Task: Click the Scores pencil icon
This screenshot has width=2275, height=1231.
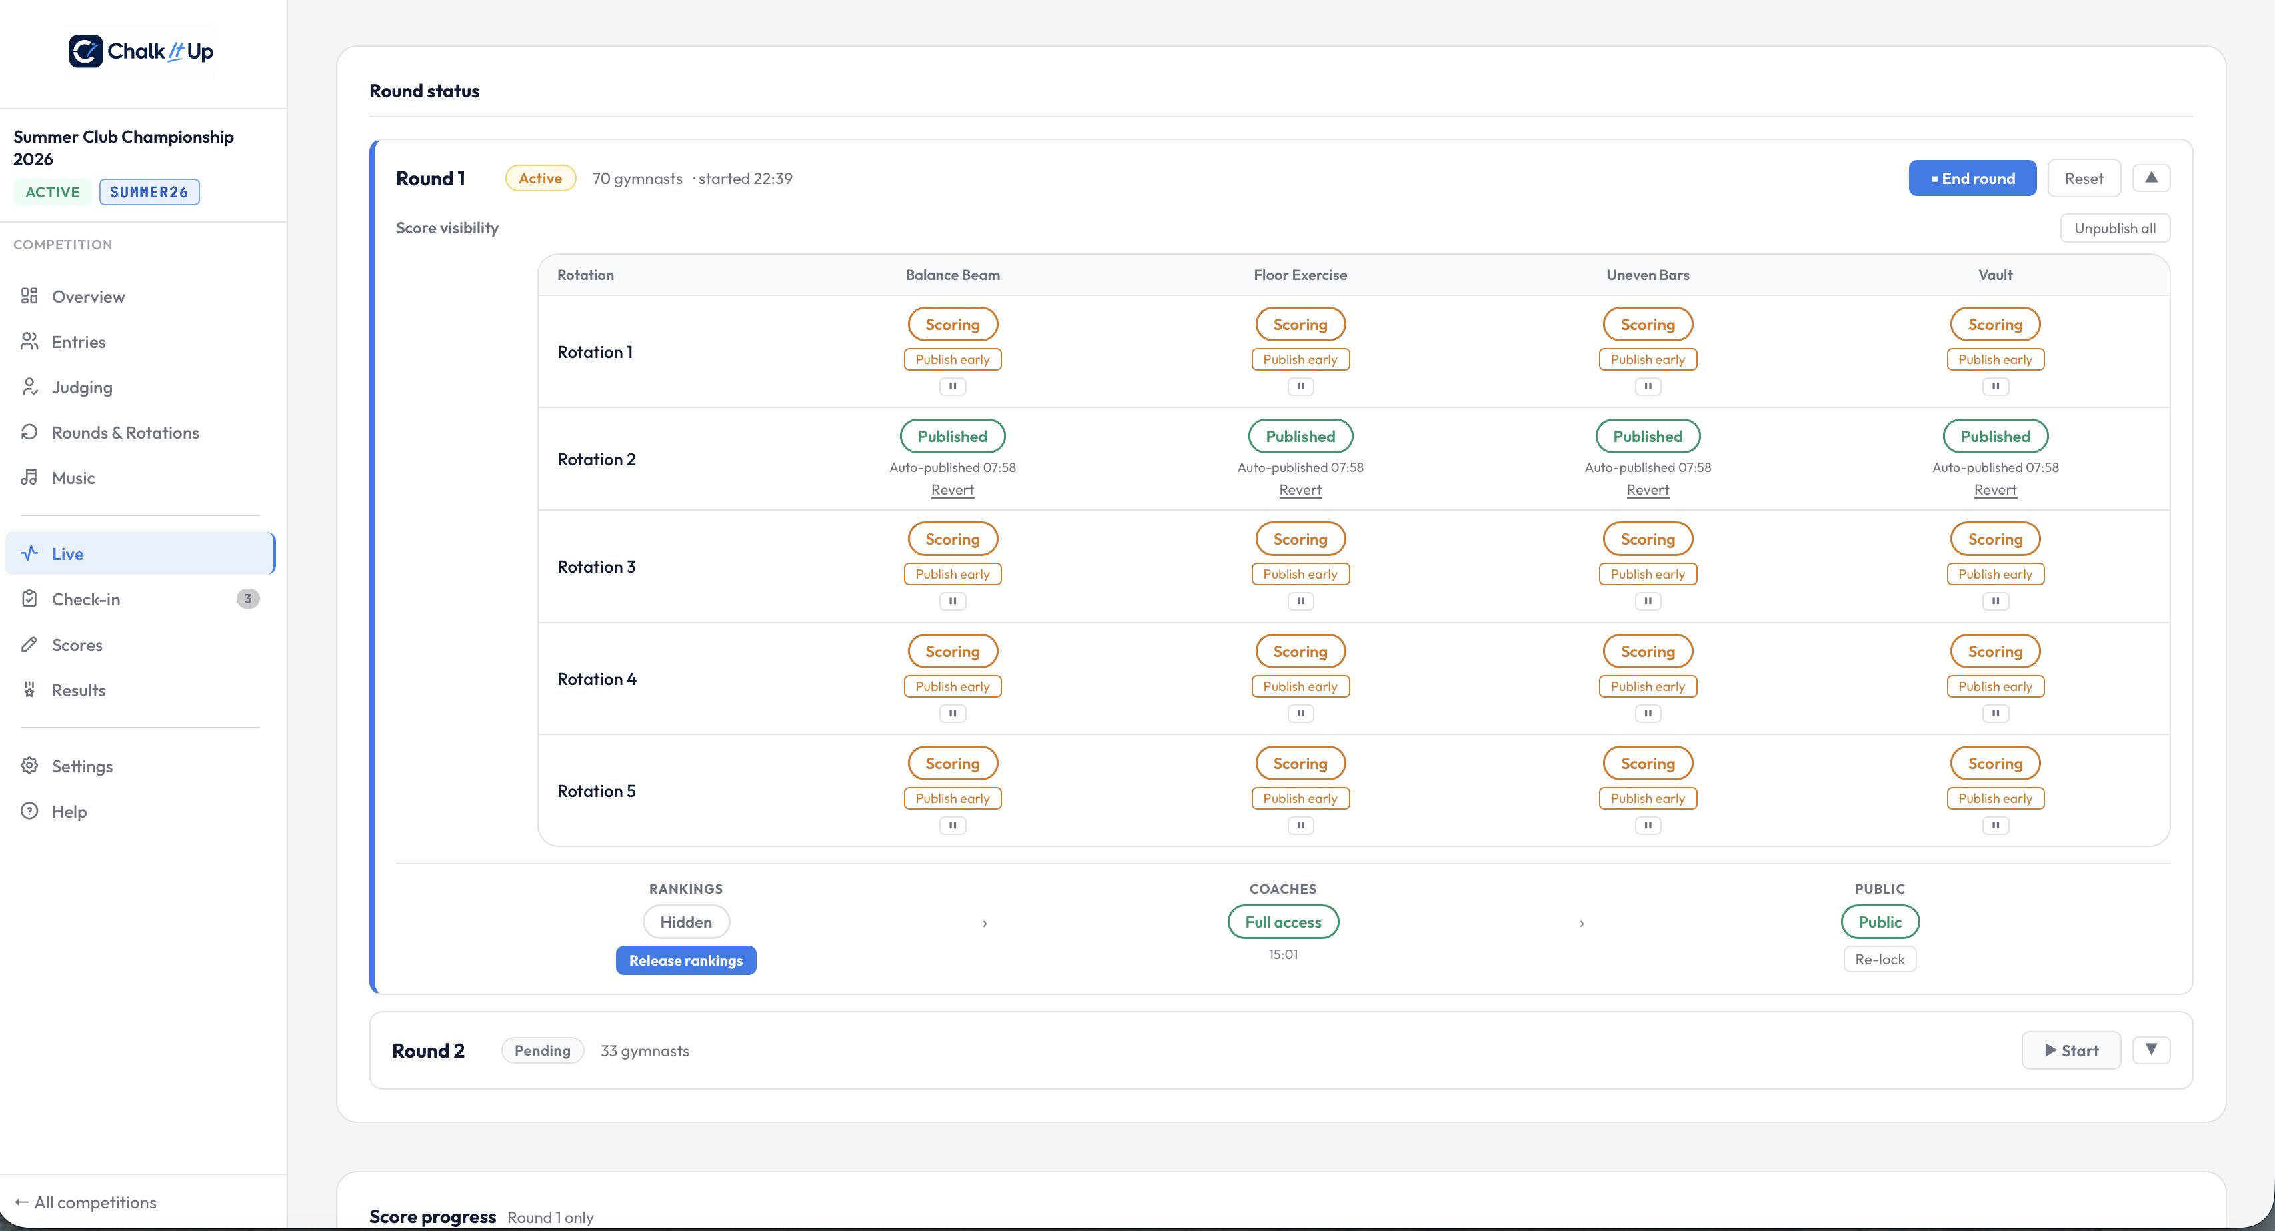Action: pyautogui.click(x=29, y=645)
